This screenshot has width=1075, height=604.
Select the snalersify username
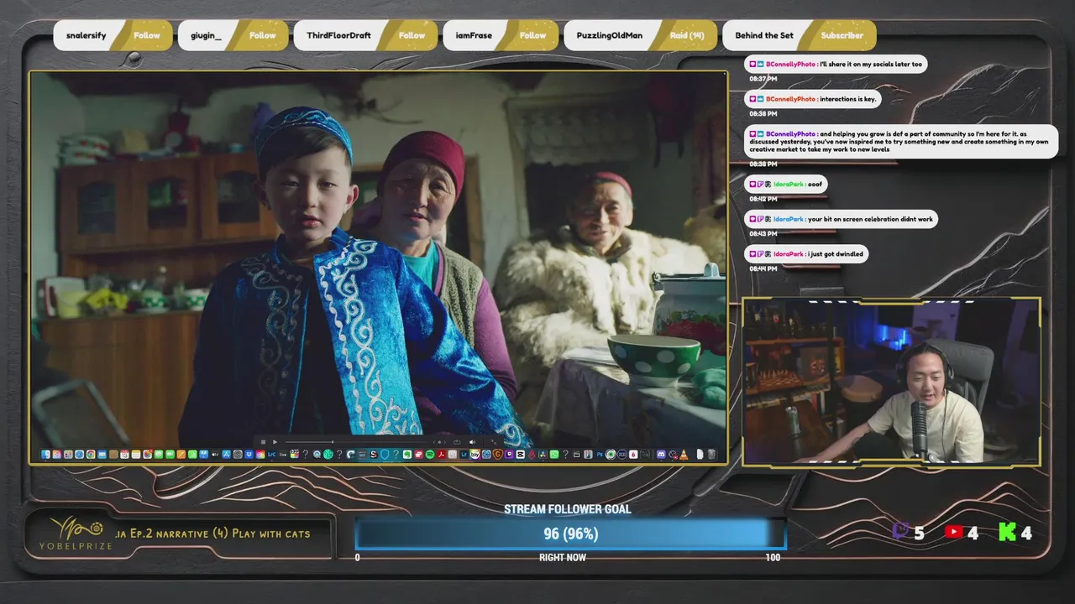coord(87,35)
